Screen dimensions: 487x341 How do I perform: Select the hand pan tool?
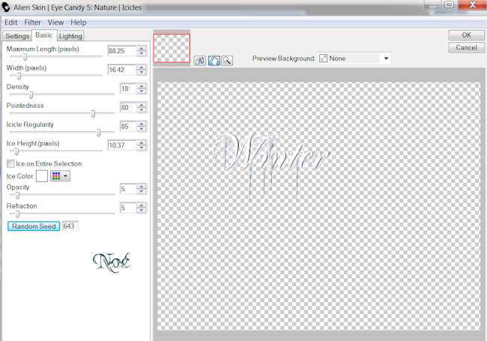pyautogui.click(x=214, y=61)
